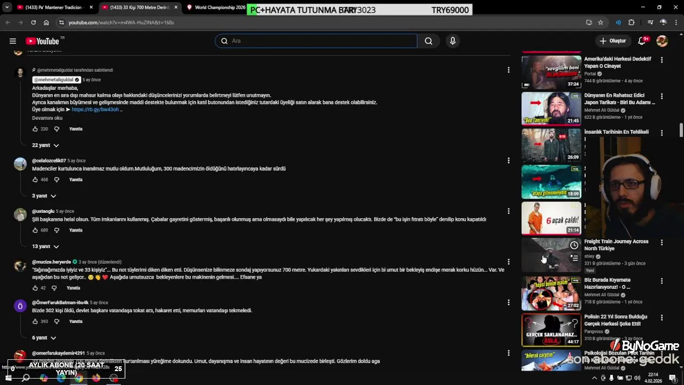Viewport: 684px width, 385px height.
Task: Switch to the World Championship 2026 tab
Action: coord(216,7)
